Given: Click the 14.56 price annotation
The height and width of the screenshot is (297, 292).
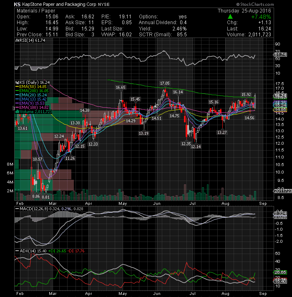Looking at the screenshot, I should [x=249, y=118].
